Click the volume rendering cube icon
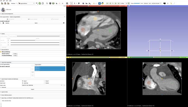 [50, 3]
